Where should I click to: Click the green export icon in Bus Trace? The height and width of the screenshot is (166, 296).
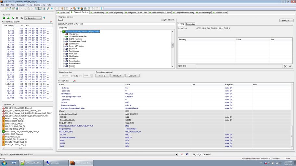point(8,18)
